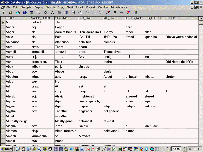This screenshot has height=152, width=203.
Task: Click the italic P toolbar icon
Action: 115,12
